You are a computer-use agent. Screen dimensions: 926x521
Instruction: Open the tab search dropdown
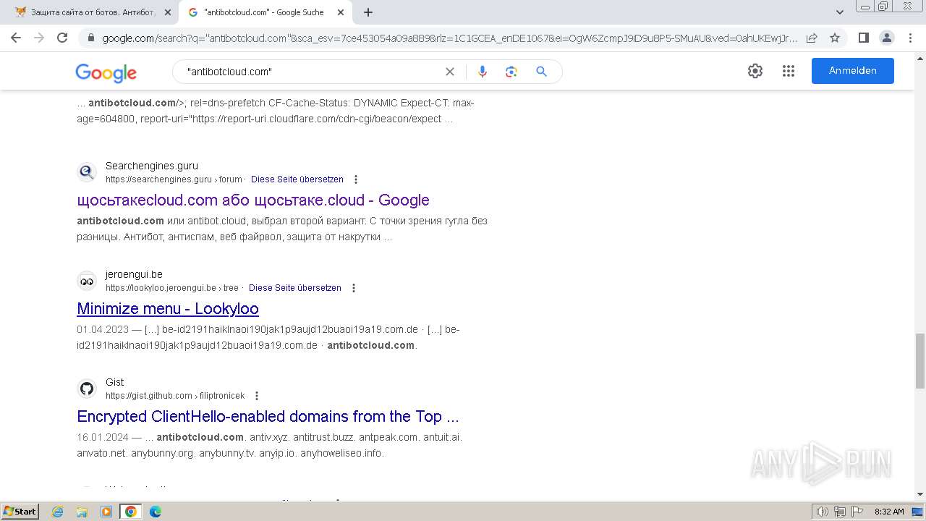click(840, 12)
